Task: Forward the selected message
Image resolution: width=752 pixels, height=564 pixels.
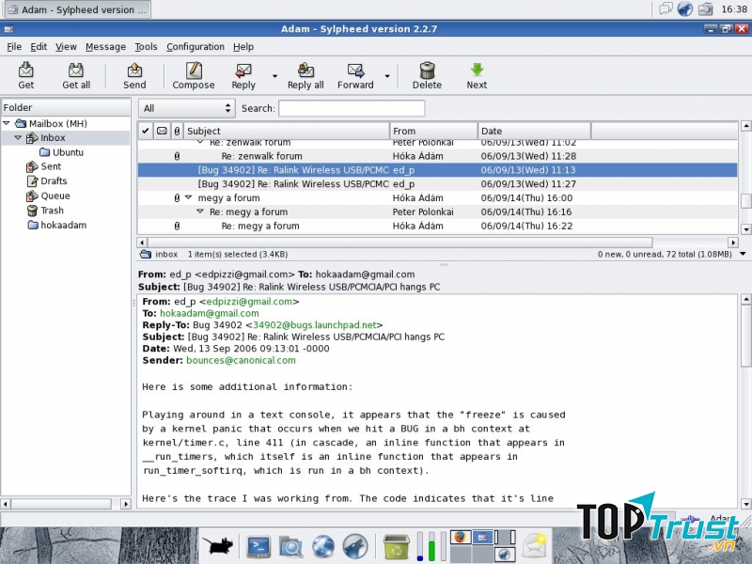Action: [x=355, y=75]
